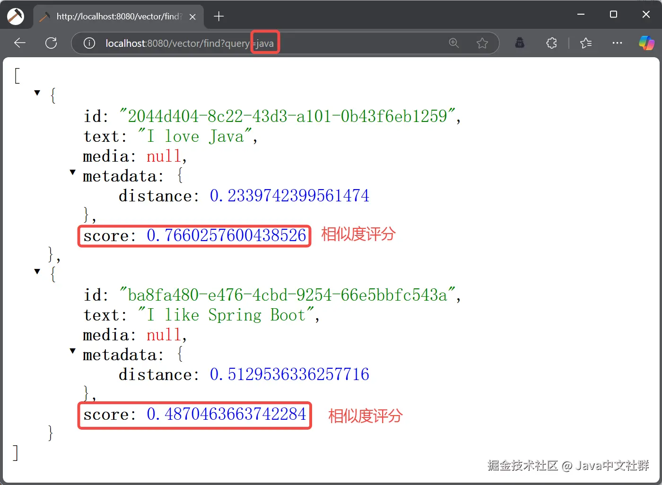Click the null media value in second object
662x485 pixels.
pos(164,335)
